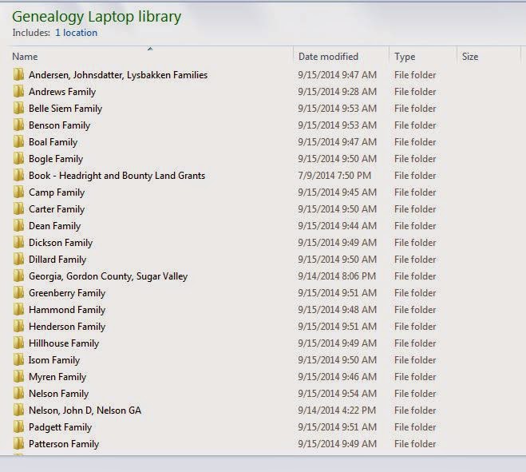Click the Dillard Family folder icon
This screenshot has width=526, height=472.
click(19, 260)
